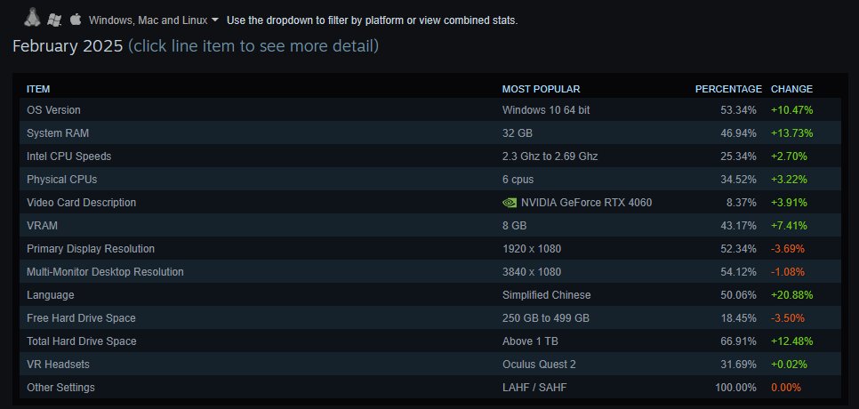Click the Windows logo platform icon
The image size is (859, 409).
click(53, 20)
